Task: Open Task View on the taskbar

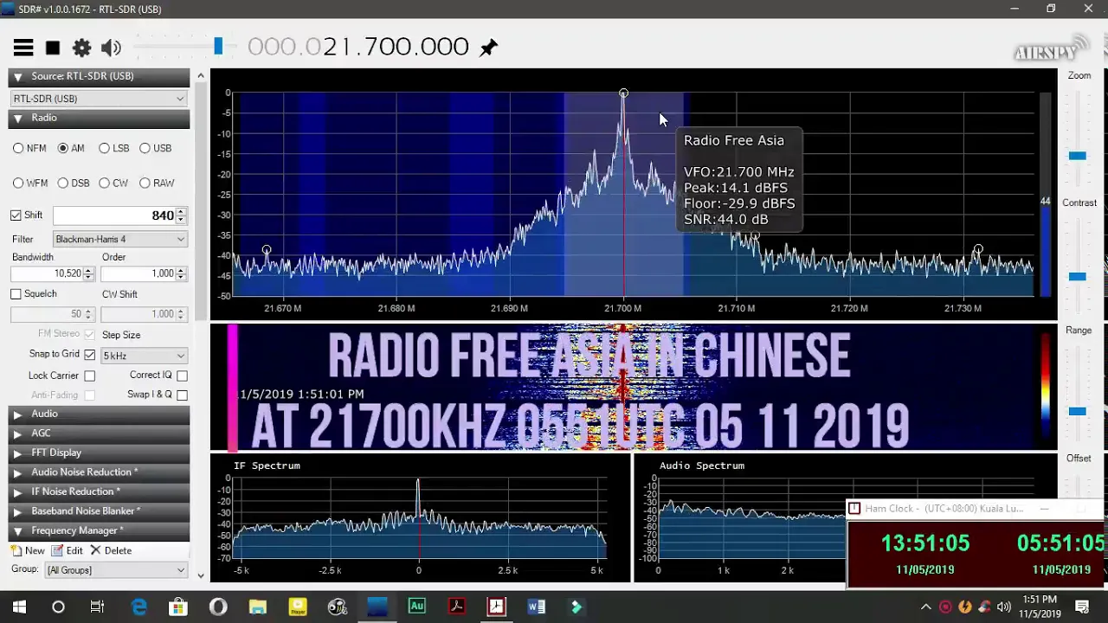Action: click(97, 607)
